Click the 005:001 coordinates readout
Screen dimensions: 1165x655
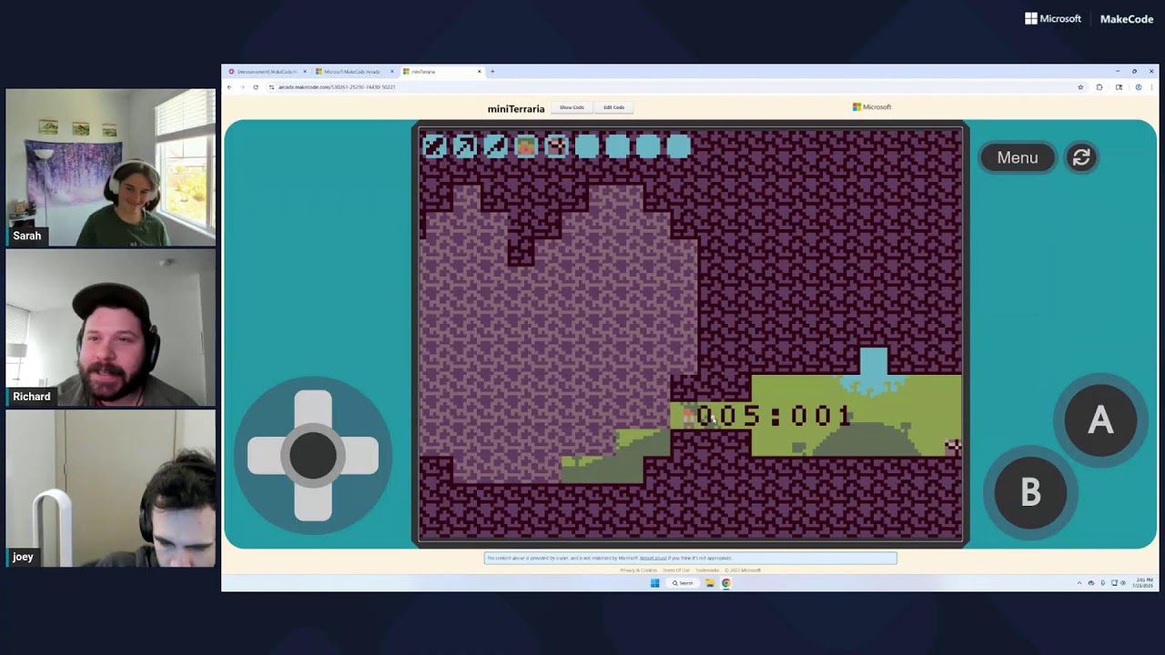click(x=775, y=417)
